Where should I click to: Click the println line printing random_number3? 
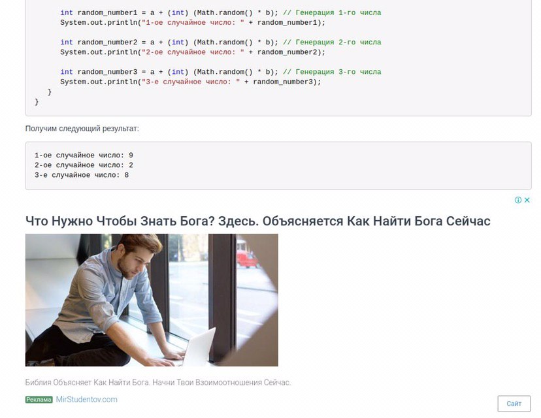click(x=190, y=82)
